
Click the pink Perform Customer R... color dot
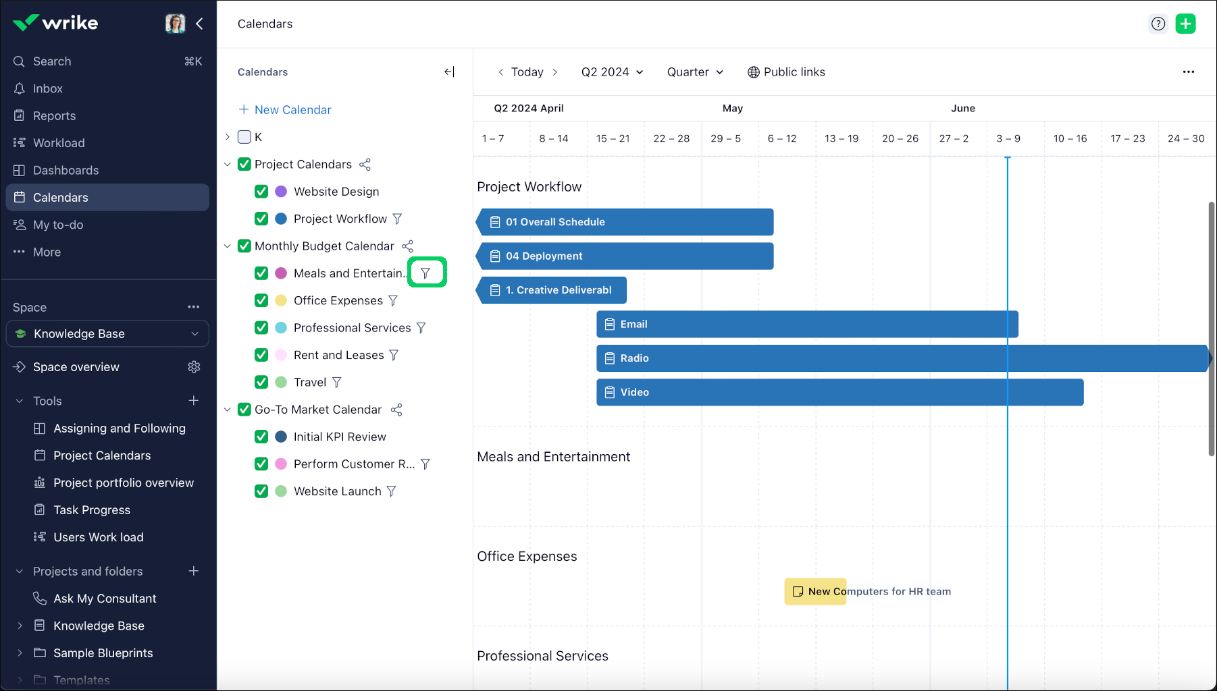click(281, 464)
